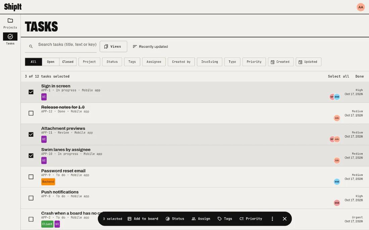Click the UI tag on Attachment previews
The image size is (369, 230).
(44, 139)
